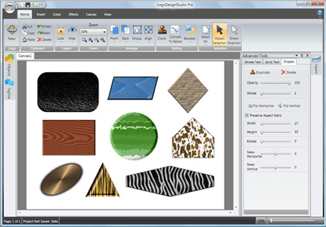The height and width of the screenshot is (227, 326).
Task: Copy the selected object
Action: click(x=28, y=33)
